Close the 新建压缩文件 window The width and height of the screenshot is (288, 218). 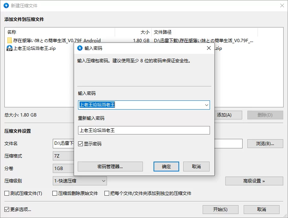point(282,5)
